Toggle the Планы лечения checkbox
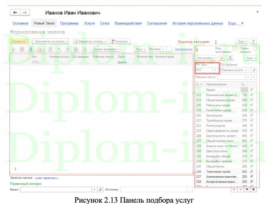The image size is (266, 204). pyautogui.click(x=254, y=48)
